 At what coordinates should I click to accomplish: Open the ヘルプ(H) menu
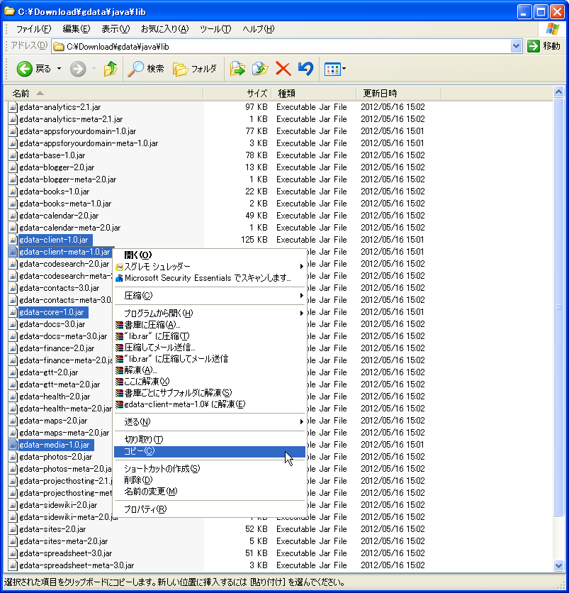click(x=259, y=29)
